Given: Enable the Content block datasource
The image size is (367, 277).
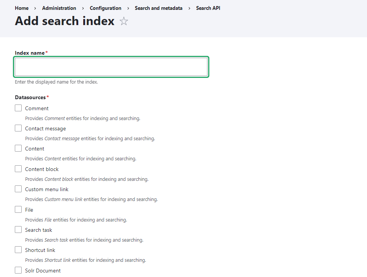Looking at the screenshot, I should 18,169.
